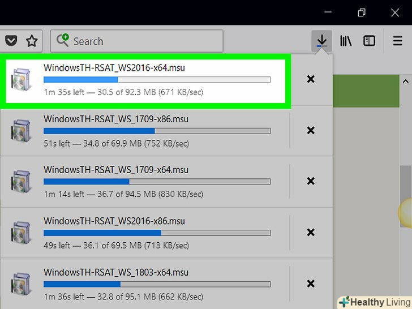Click the Pocket save icon
This screenshot has height=309, width=412.
(x=11, y=41)
